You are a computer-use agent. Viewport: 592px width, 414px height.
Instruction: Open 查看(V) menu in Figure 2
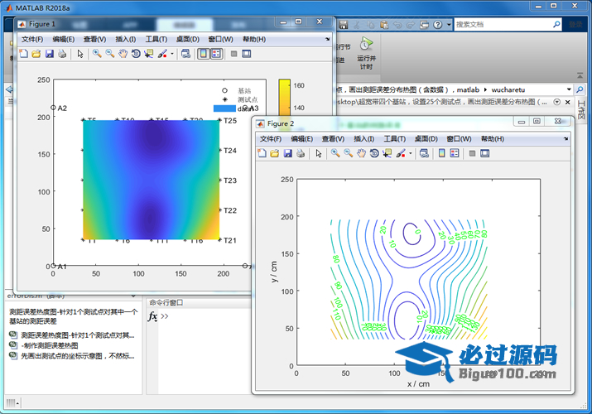[x=333, y=139]
